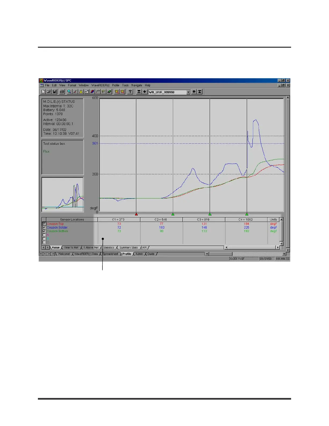Uncheck the Coupon Solder sensor checkbox

pyautogui.click(x=44, y=228)
